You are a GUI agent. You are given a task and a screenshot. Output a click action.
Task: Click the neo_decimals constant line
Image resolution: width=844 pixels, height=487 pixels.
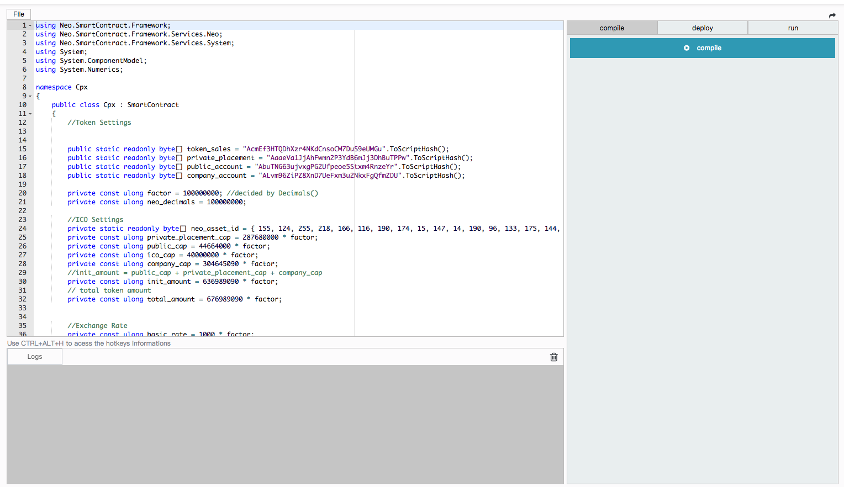point(157,202)
